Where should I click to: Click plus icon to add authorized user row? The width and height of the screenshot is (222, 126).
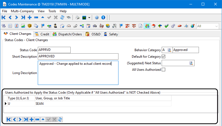(32, 119)
